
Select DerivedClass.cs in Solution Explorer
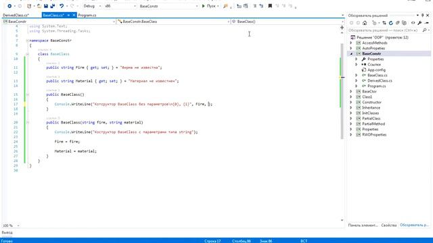(380, 81)
